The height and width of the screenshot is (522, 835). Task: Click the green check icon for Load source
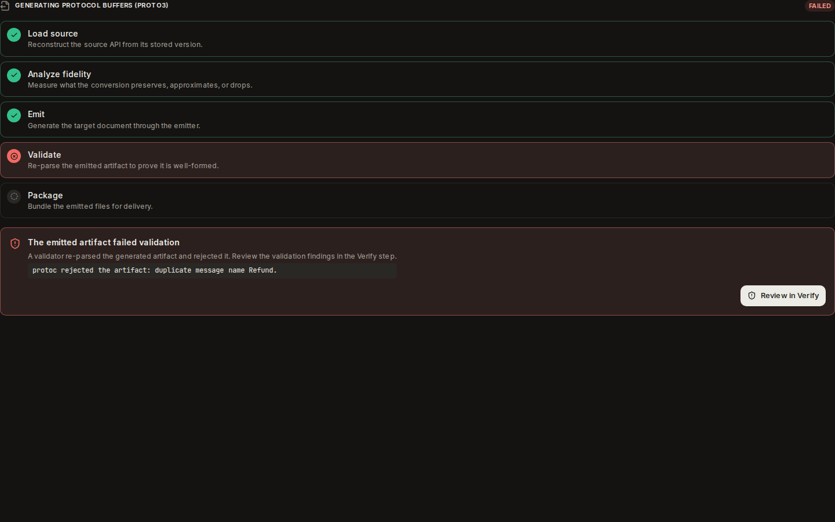(14, 35)
